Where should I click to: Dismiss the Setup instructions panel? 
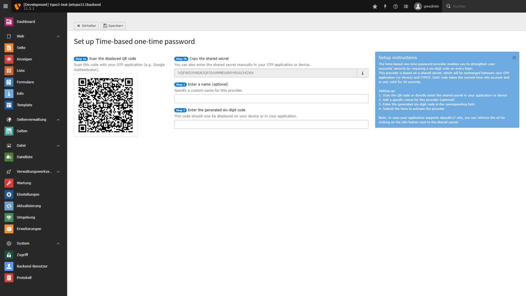[514, 58]
